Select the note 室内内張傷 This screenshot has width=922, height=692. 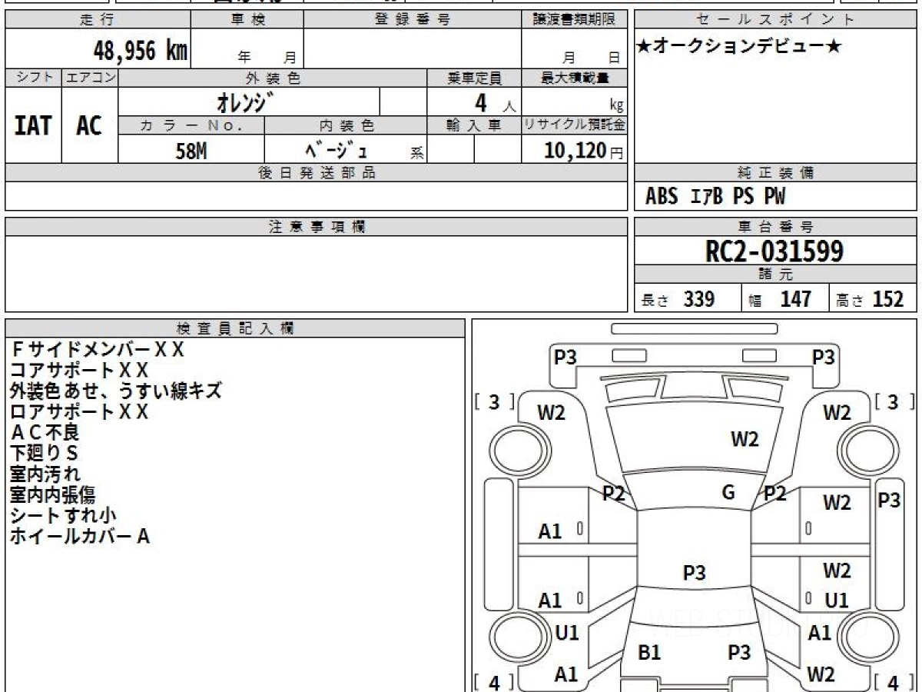53,494
